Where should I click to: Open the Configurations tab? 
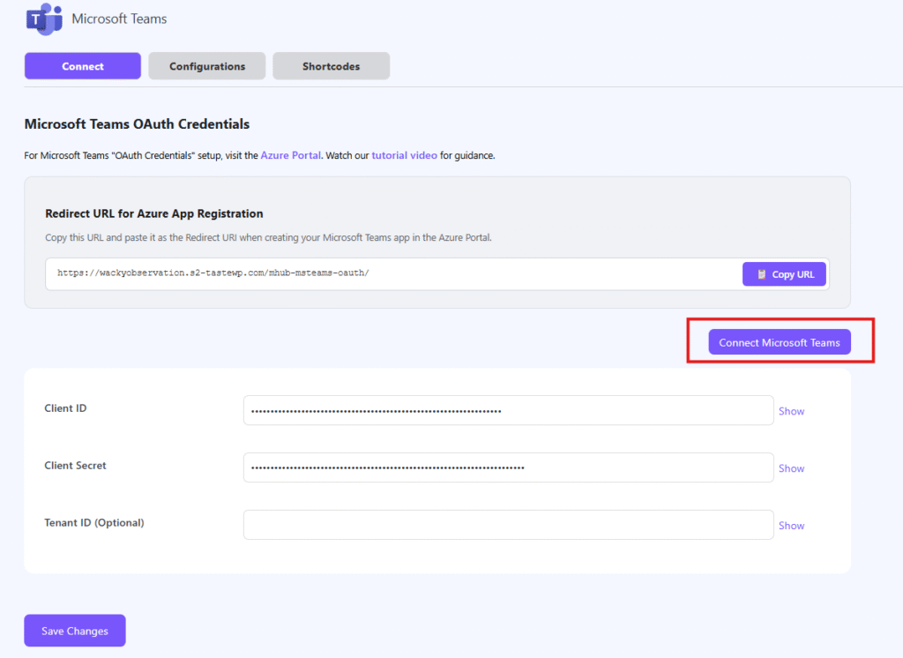pyautogui.click(x=207, y=66)
